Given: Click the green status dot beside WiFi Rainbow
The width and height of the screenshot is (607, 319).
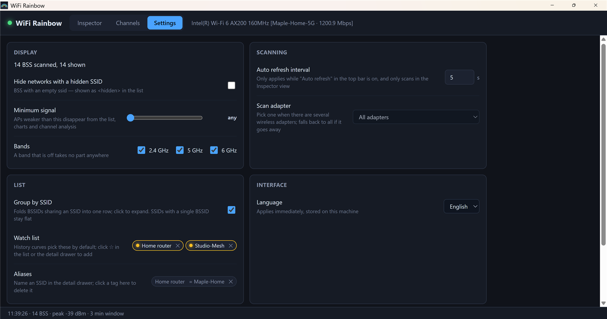Looking at the screenshot, I should 10,23.
